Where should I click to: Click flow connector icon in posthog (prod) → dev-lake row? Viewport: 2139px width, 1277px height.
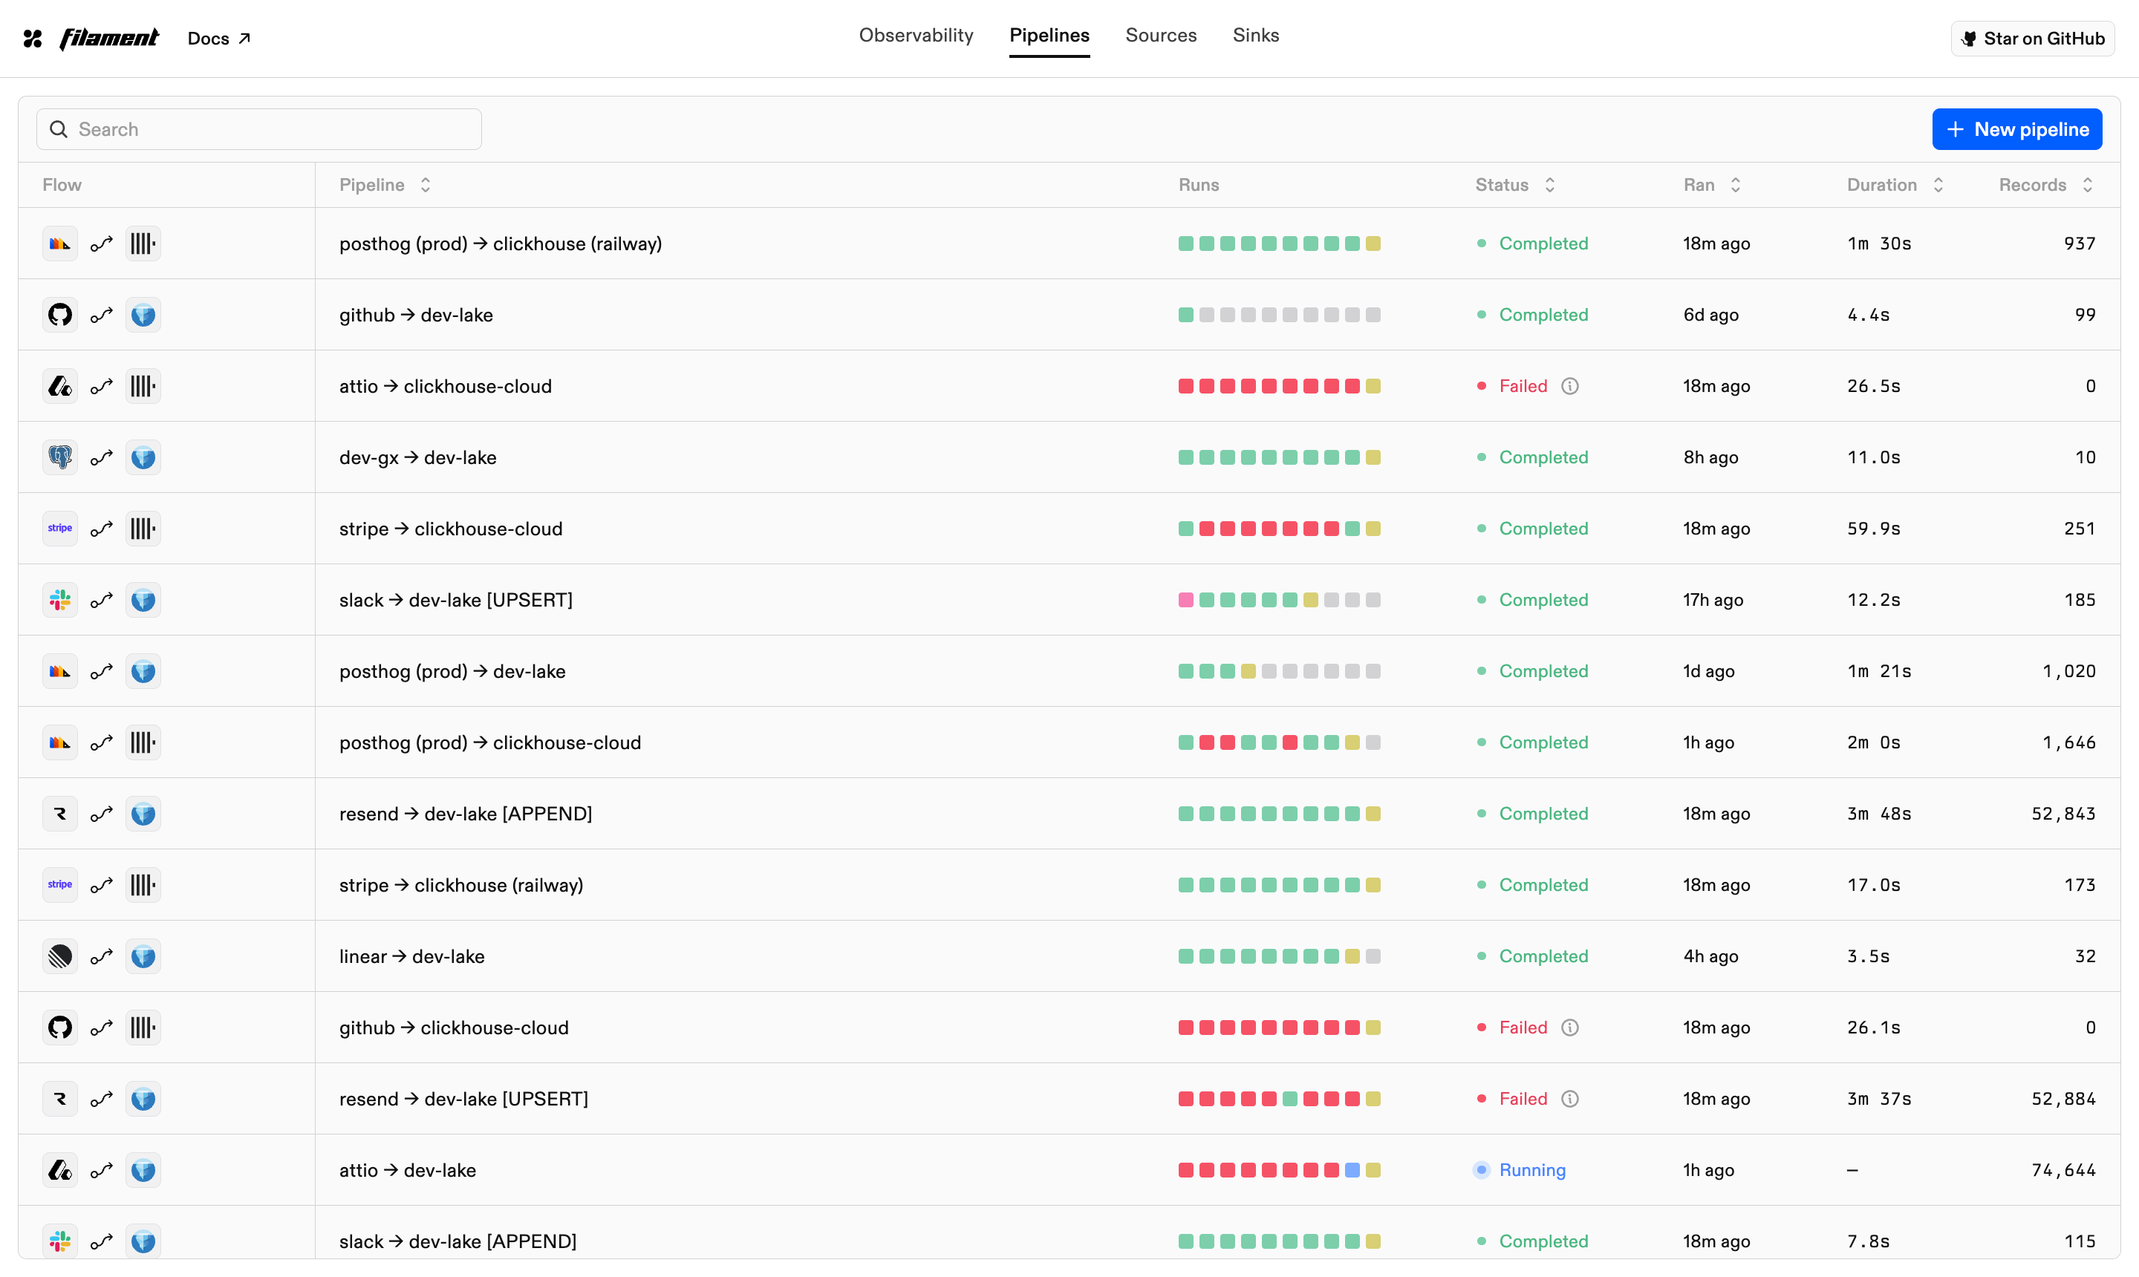pos(102,671)
